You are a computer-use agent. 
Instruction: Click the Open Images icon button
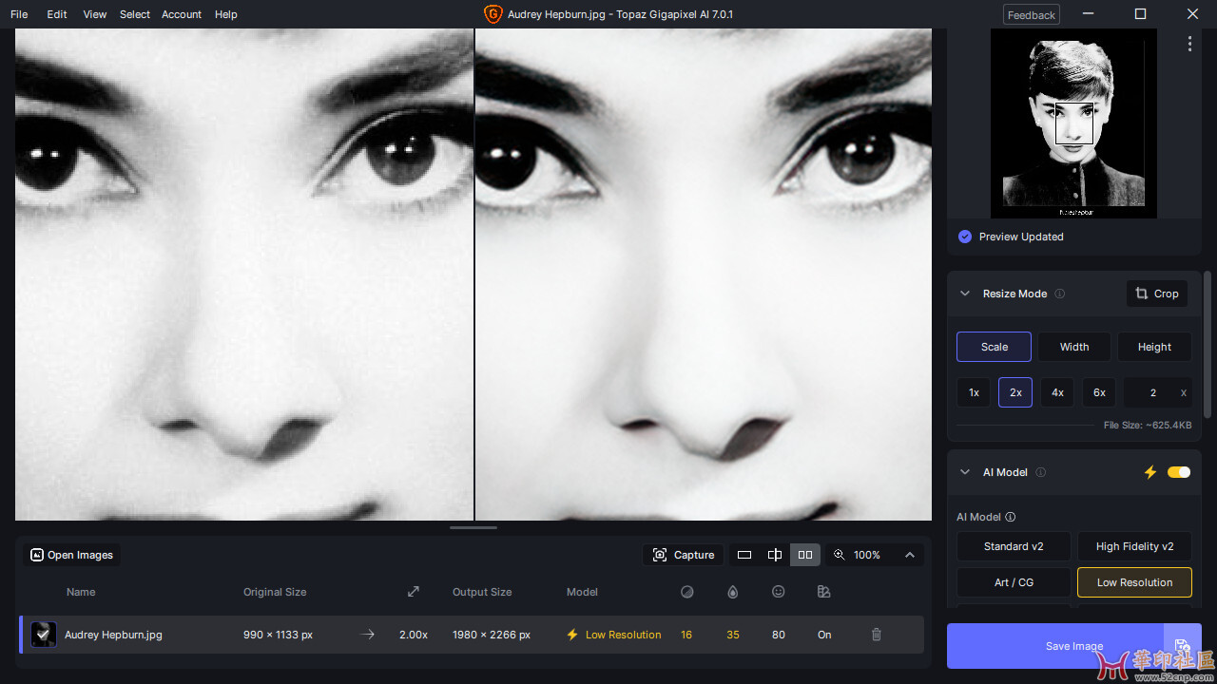pyautogui.click(x=37, y=555)
